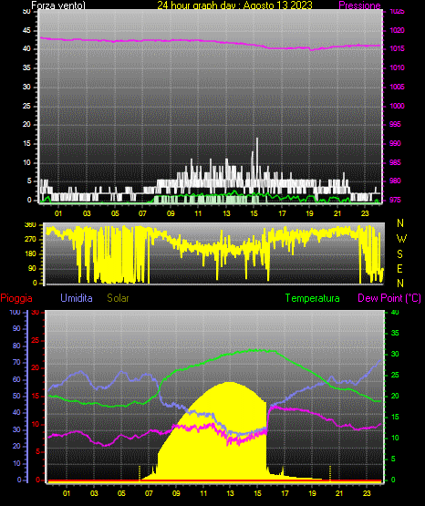Click 1020 on the pressure axis
This screenshot has height=506, width=425.
coord(397,30)
